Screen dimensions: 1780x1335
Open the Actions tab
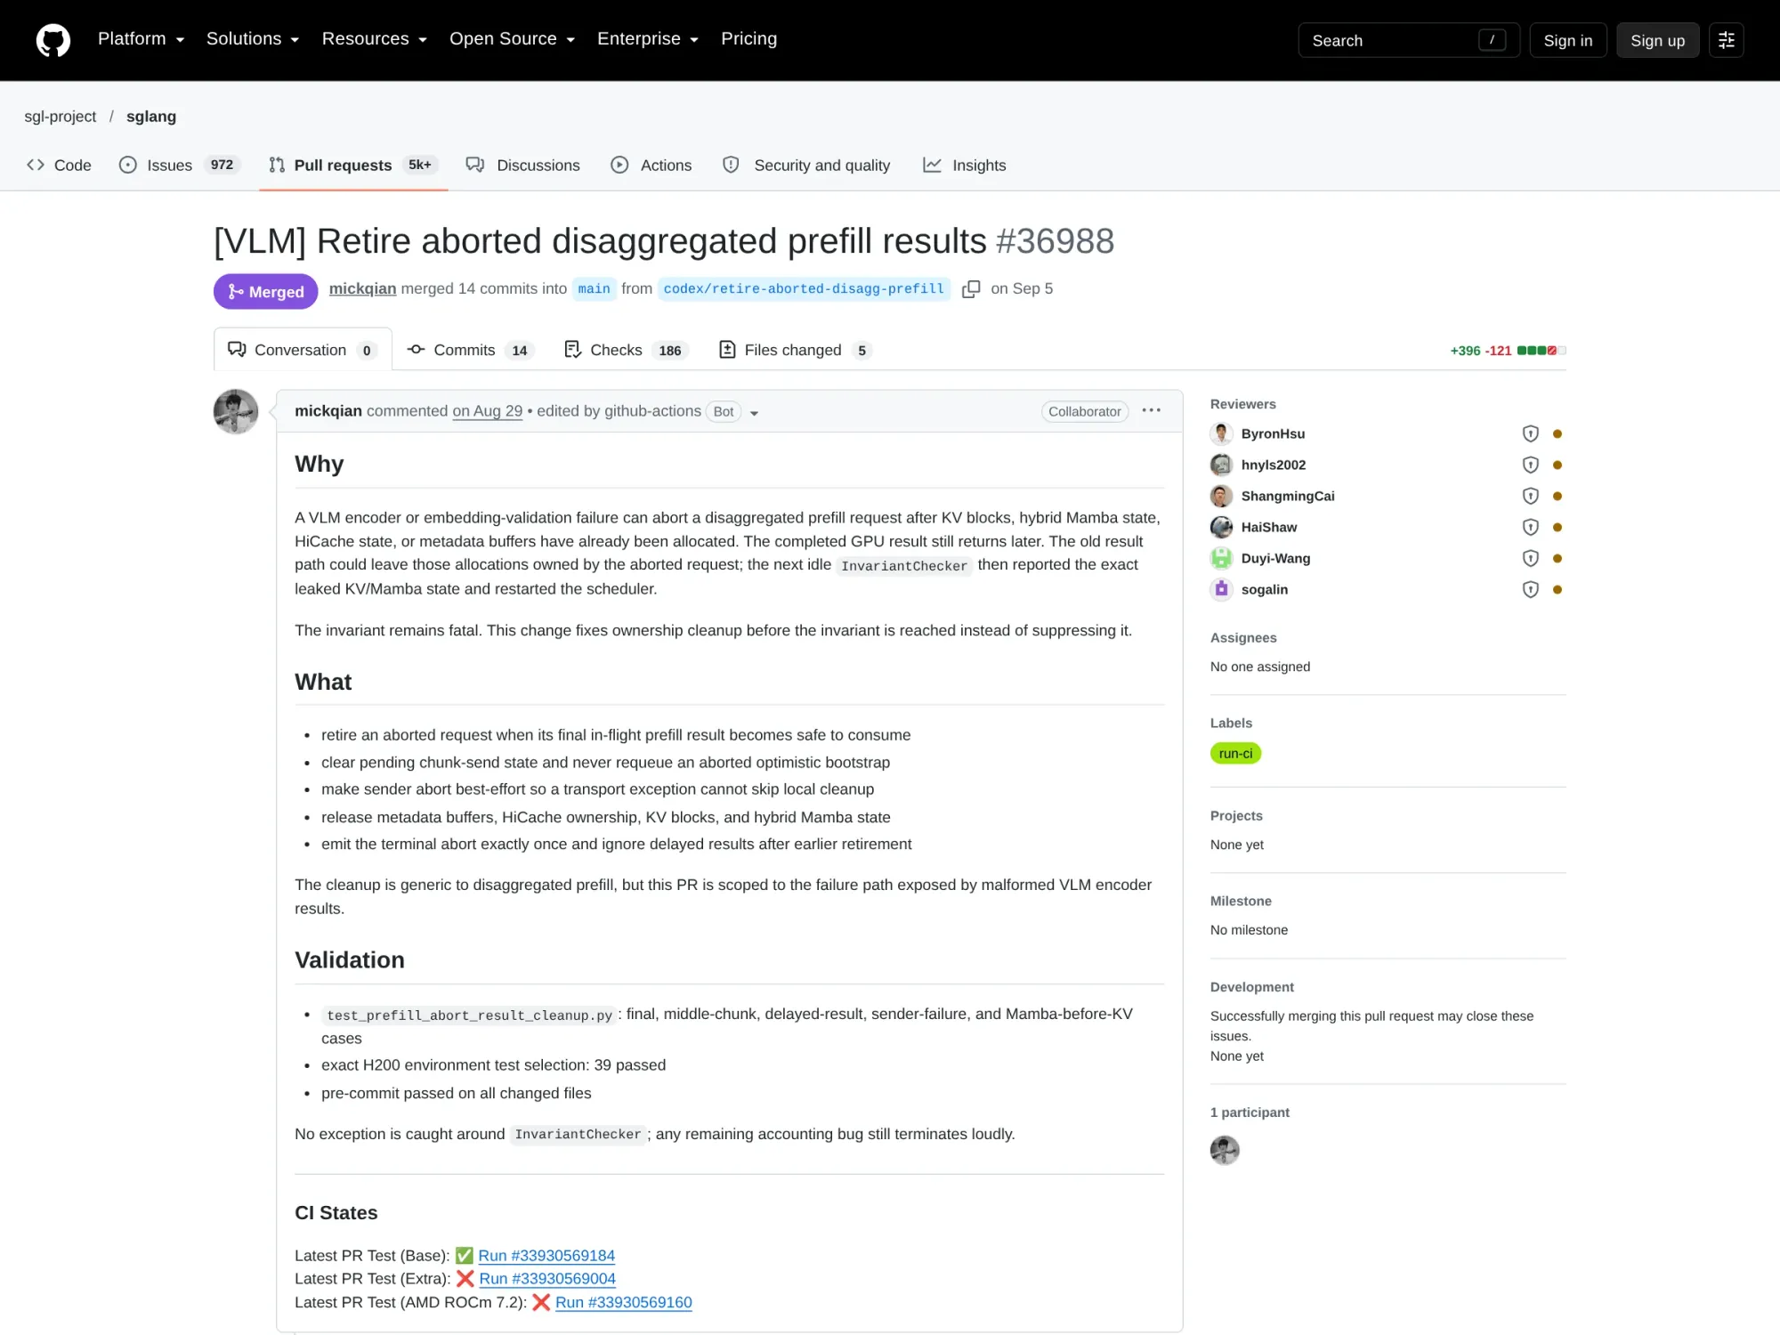click(x=651, y=166)
